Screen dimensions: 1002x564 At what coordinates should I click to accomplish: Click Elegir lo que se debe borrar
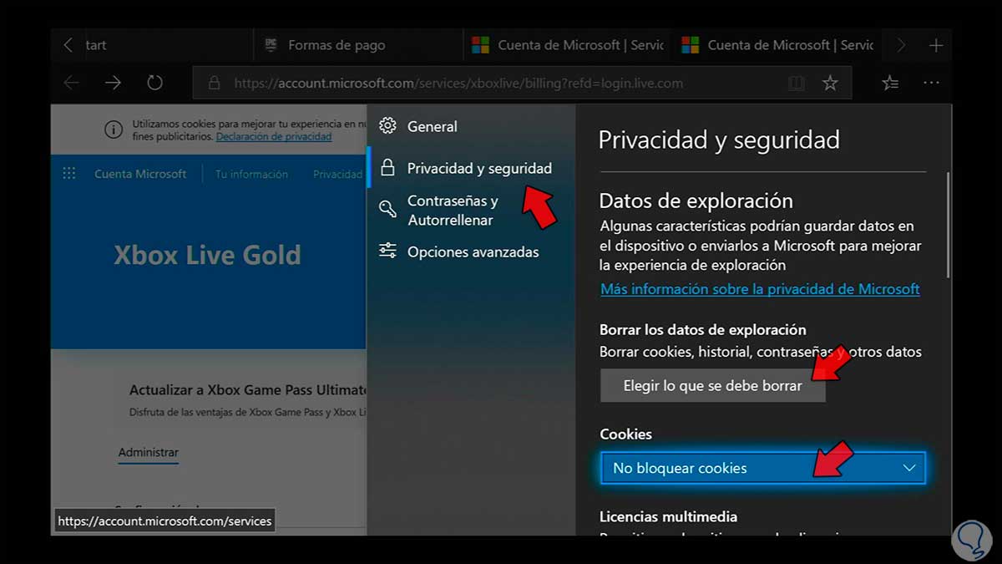point(712,385)
